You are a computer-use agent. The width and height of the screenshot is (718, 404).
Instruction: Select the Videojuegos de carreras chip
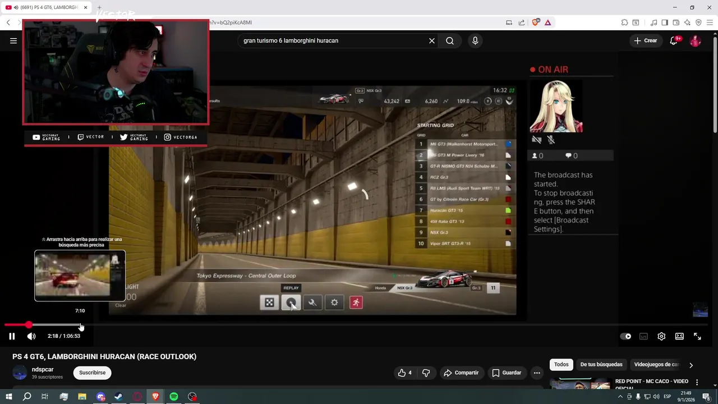click(x=656, y=365)
